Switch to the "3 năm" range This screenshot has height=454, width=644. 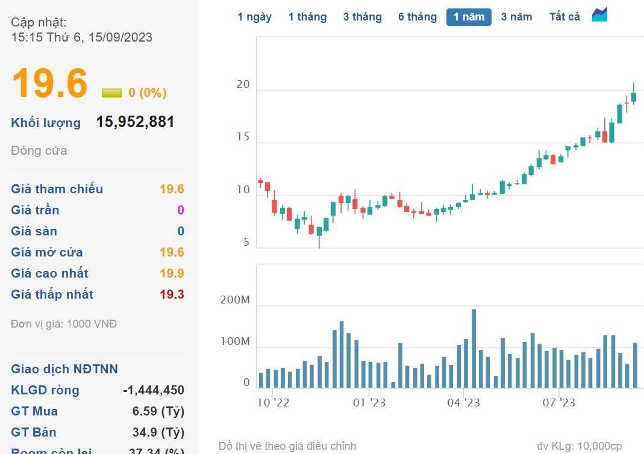tap(516, 17)
